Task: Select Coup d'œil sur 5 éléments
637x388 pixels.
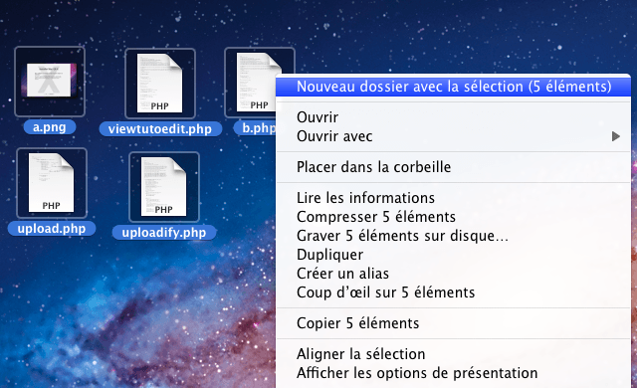Action: (454, 292)
